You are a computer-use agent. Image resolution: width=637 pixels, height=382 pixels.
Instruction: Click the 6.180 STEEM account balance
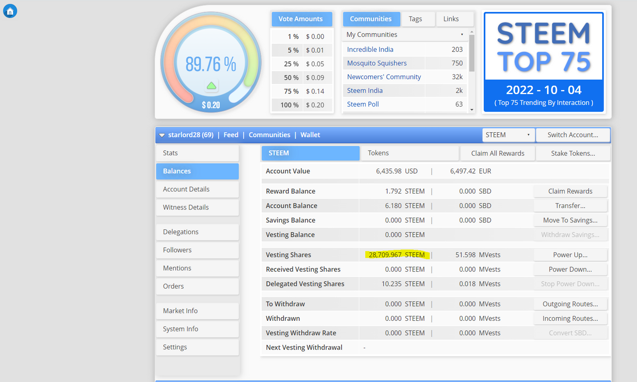(x=405, y=205)
